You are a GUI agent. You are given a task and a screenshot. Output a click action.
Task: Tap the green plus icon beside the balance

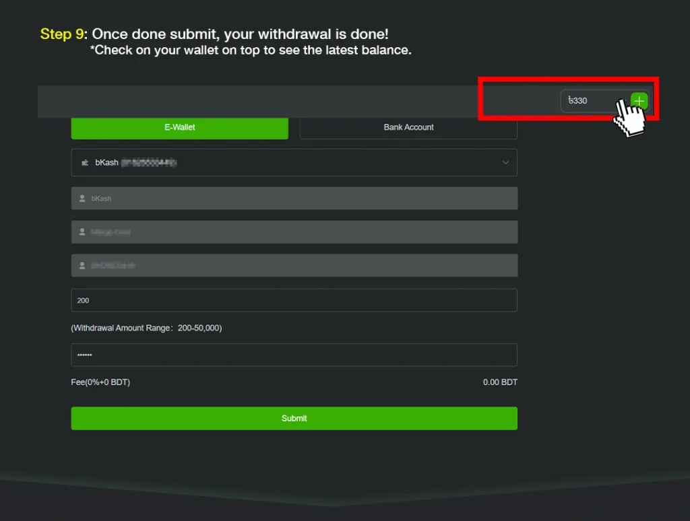pyautogui.click(x=638, y=100)
